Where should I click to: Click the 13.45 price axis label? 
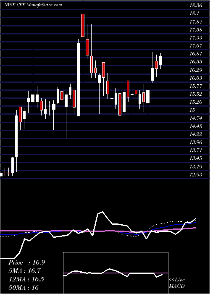click(x=196, y=158)
